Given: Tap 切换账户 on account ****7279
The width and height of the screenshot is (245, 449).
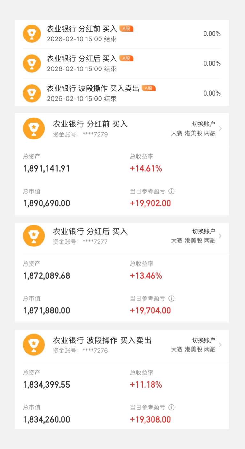Looking at the screenshot, I should pos(204,124).
